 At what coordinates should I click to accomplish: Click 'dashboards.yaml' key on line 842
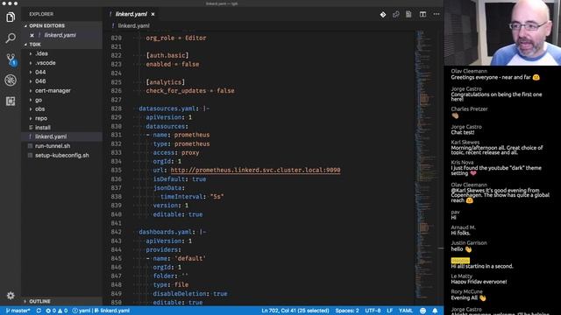[x=166, y=232]
